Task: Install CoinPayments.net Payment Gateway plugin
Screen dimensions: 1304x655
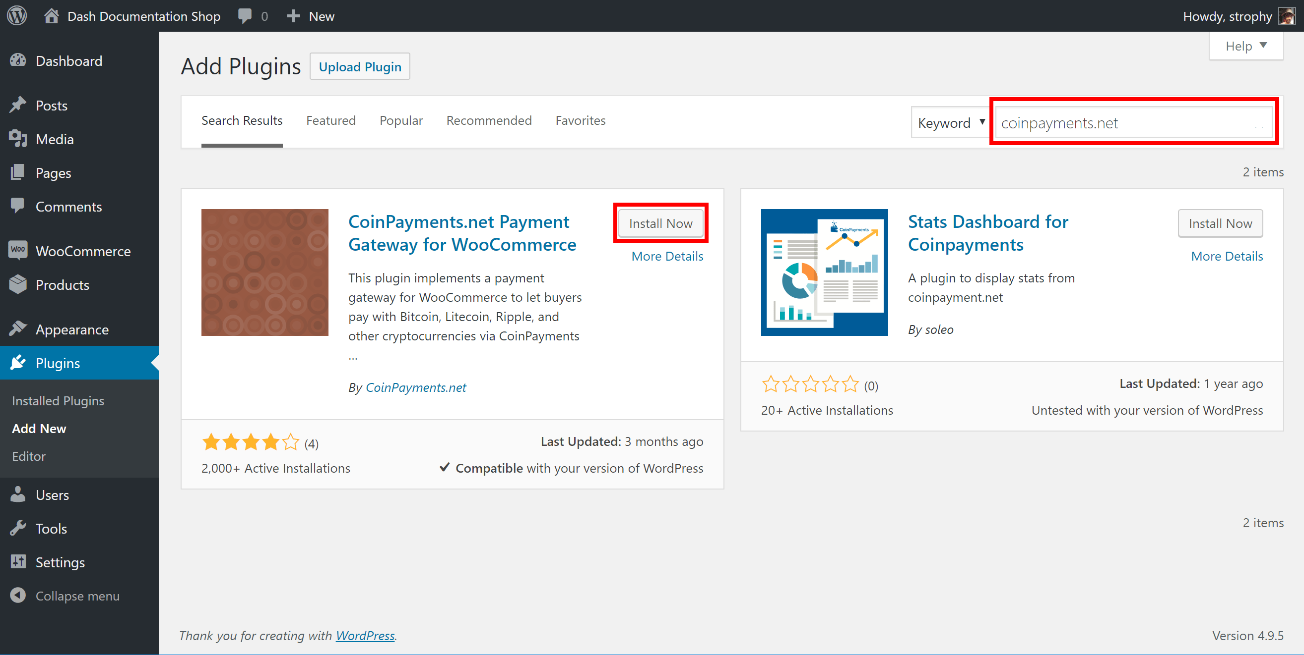Action: pyautogui.click(x=660, y=223)
